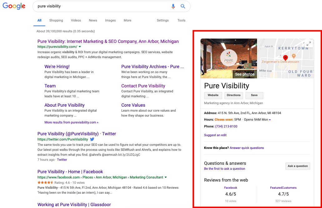
Task: Open search Settings
Action: coord(163,21)
